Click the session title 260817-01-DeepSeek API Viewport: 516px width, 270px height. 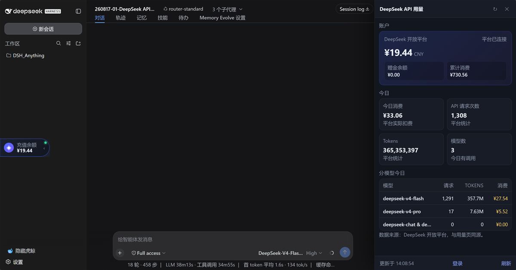(125, 9)
